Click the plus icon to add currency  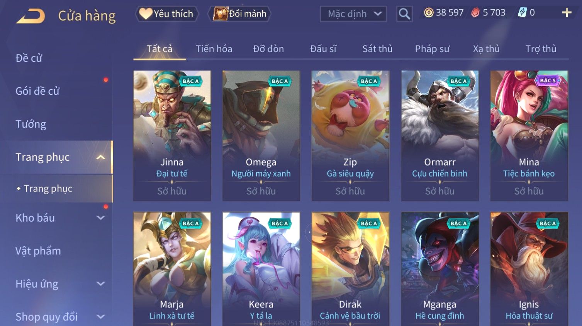[567, 13]
